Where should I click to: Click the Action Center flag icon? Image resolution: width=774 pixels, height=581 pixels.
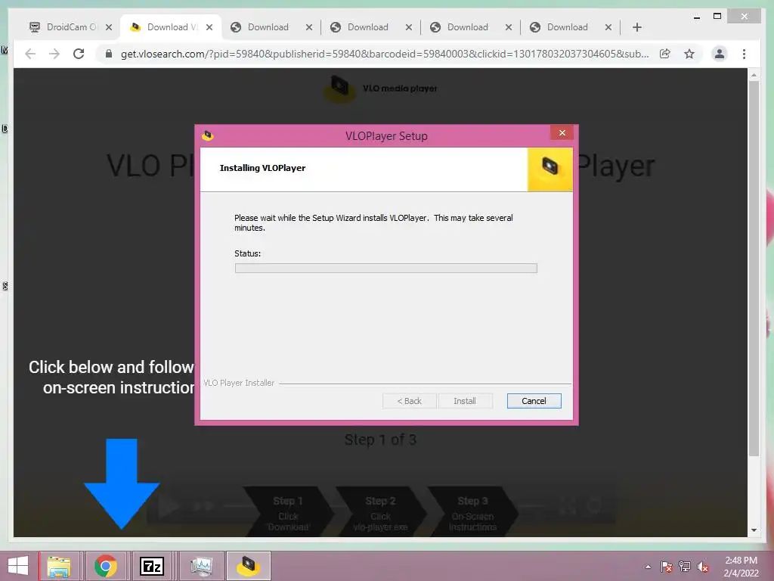pyautogui.click(x=666, y=567)
